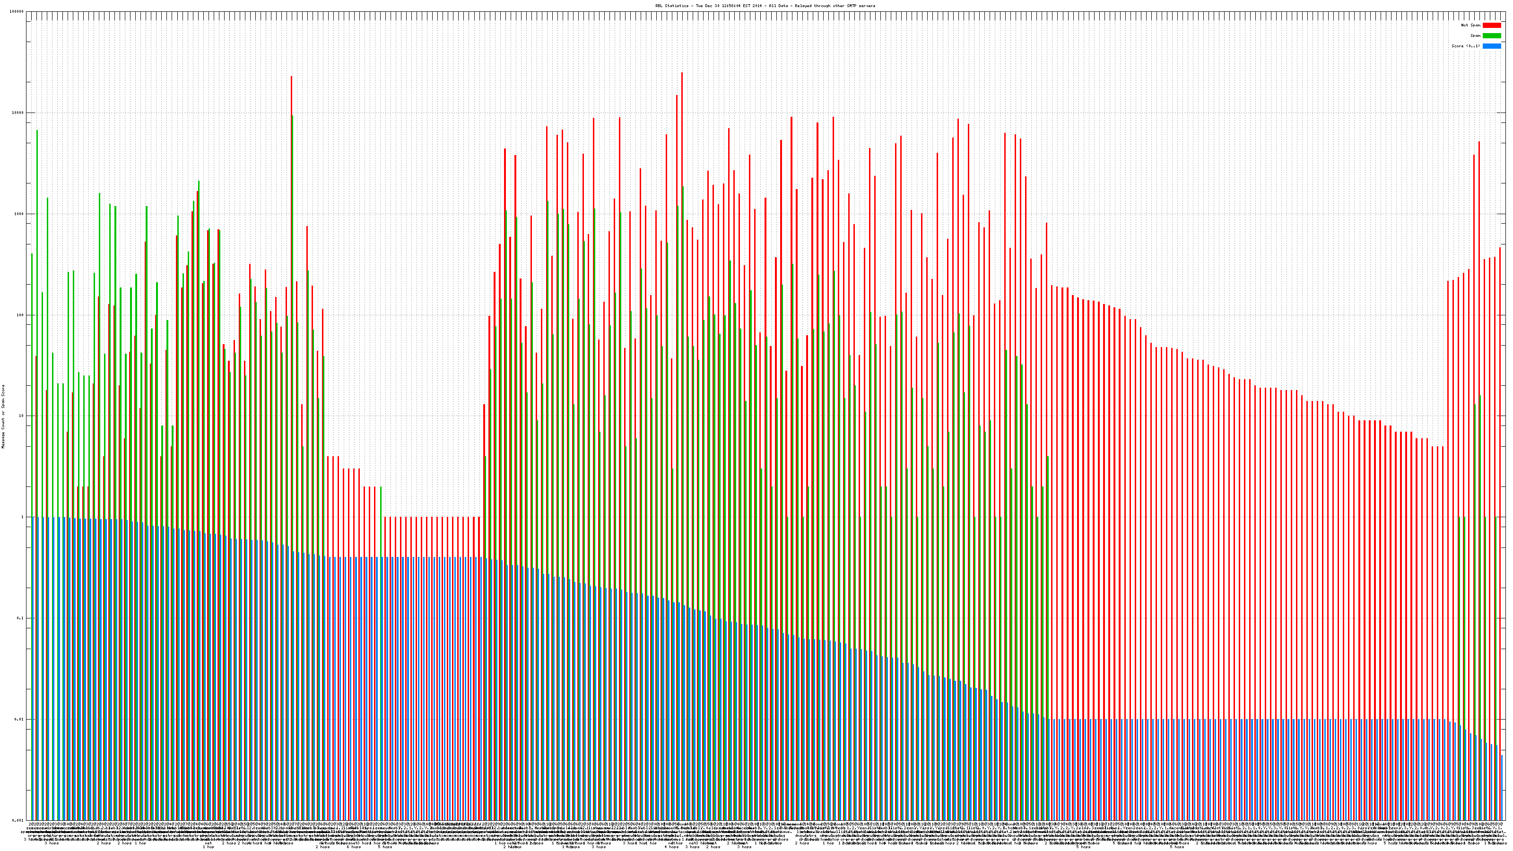Click the blue Score legend swatch

pyautogui.click(x=1491, y=46)
